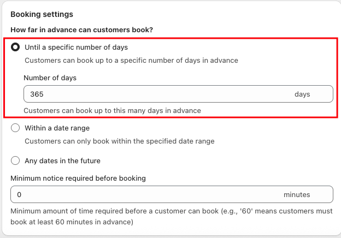Click the "Minimum notice required before booking" label
Viewport: 341px width, 238px height.
click(78, 178)
